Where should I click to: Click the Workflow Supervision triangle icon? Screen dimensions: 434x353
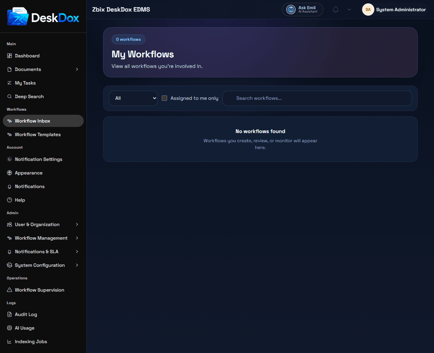tap(9, 290)
